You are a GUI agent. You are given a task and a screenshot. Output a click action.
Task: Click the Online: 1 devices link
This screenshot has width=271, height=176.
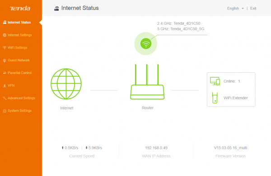(x=232, y=81)
